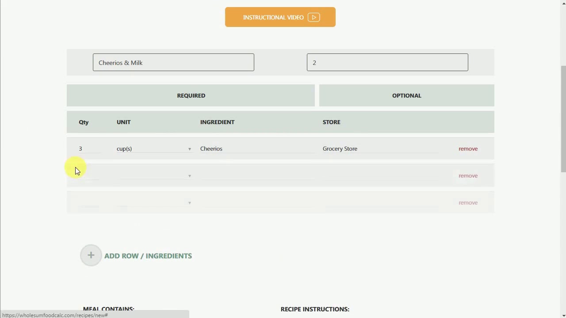Remove the third ingredient row

(x=468, y=203)
